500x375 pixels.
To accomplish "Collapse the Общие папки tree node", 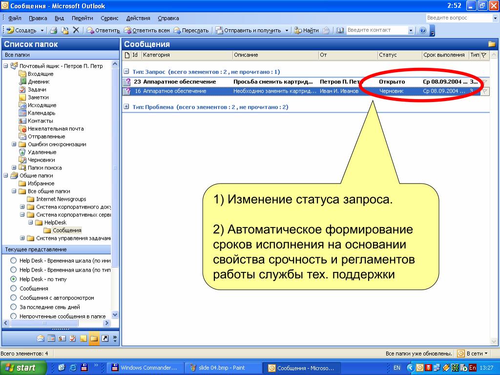I will 5,175.
